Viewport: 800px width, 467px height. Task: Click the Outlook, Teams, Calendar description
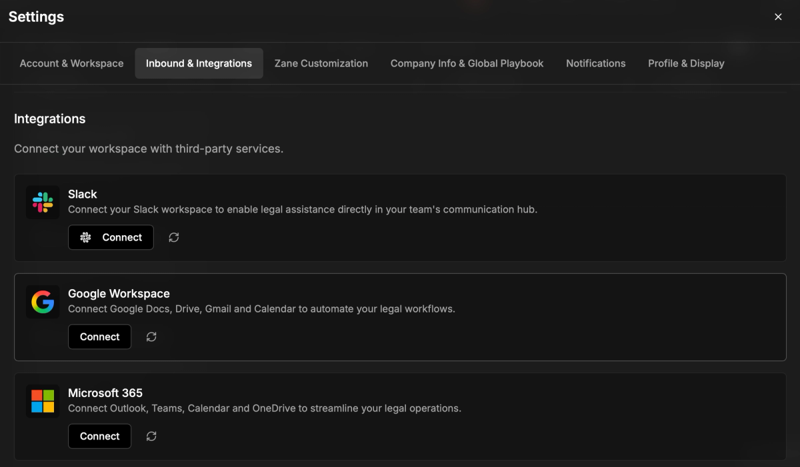point(265,408)
